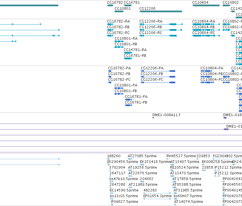This screenshot has height=206, width=242.
Task: Select the CG16782-RB transcript
Action: [x=110, y=30]
